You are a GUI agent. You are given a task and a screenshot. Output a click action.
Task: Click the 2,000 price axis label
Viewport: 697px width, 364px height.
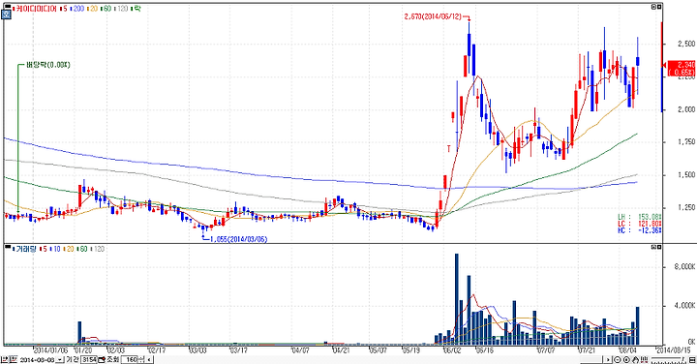click(x=686, y=108)
